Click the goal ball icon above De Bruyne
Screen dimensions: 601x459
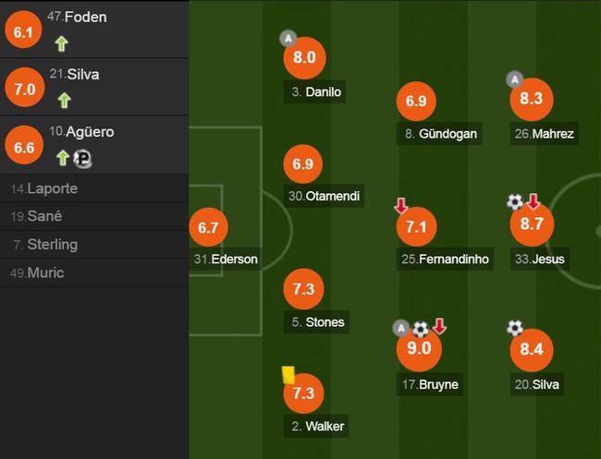coord(420,329)
